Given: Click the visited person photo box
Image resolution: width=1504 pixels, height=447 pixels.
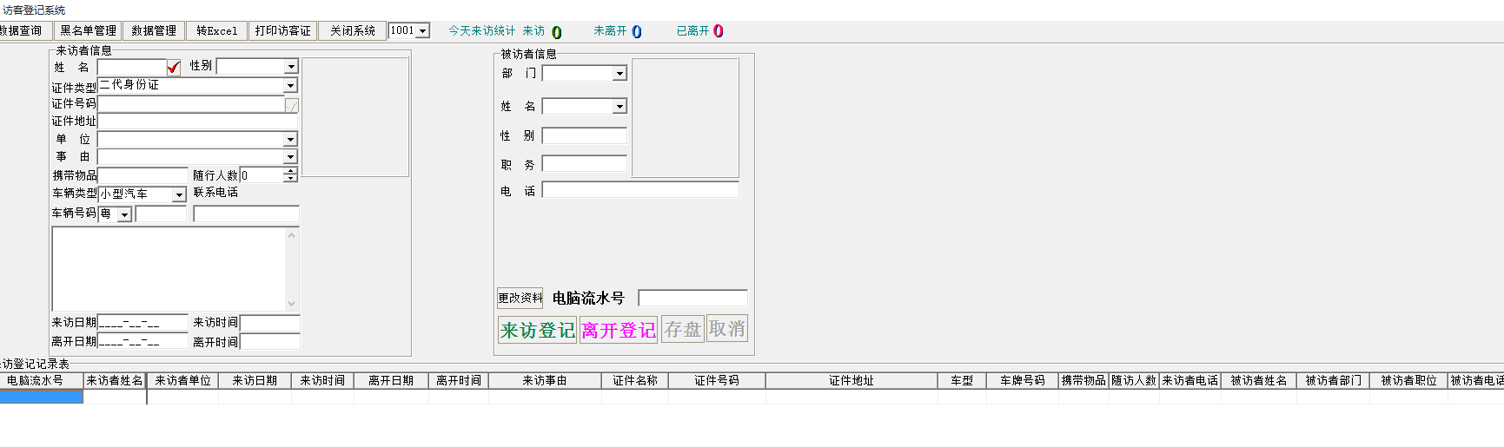Looking at the screenshot, I should (685, 118).
